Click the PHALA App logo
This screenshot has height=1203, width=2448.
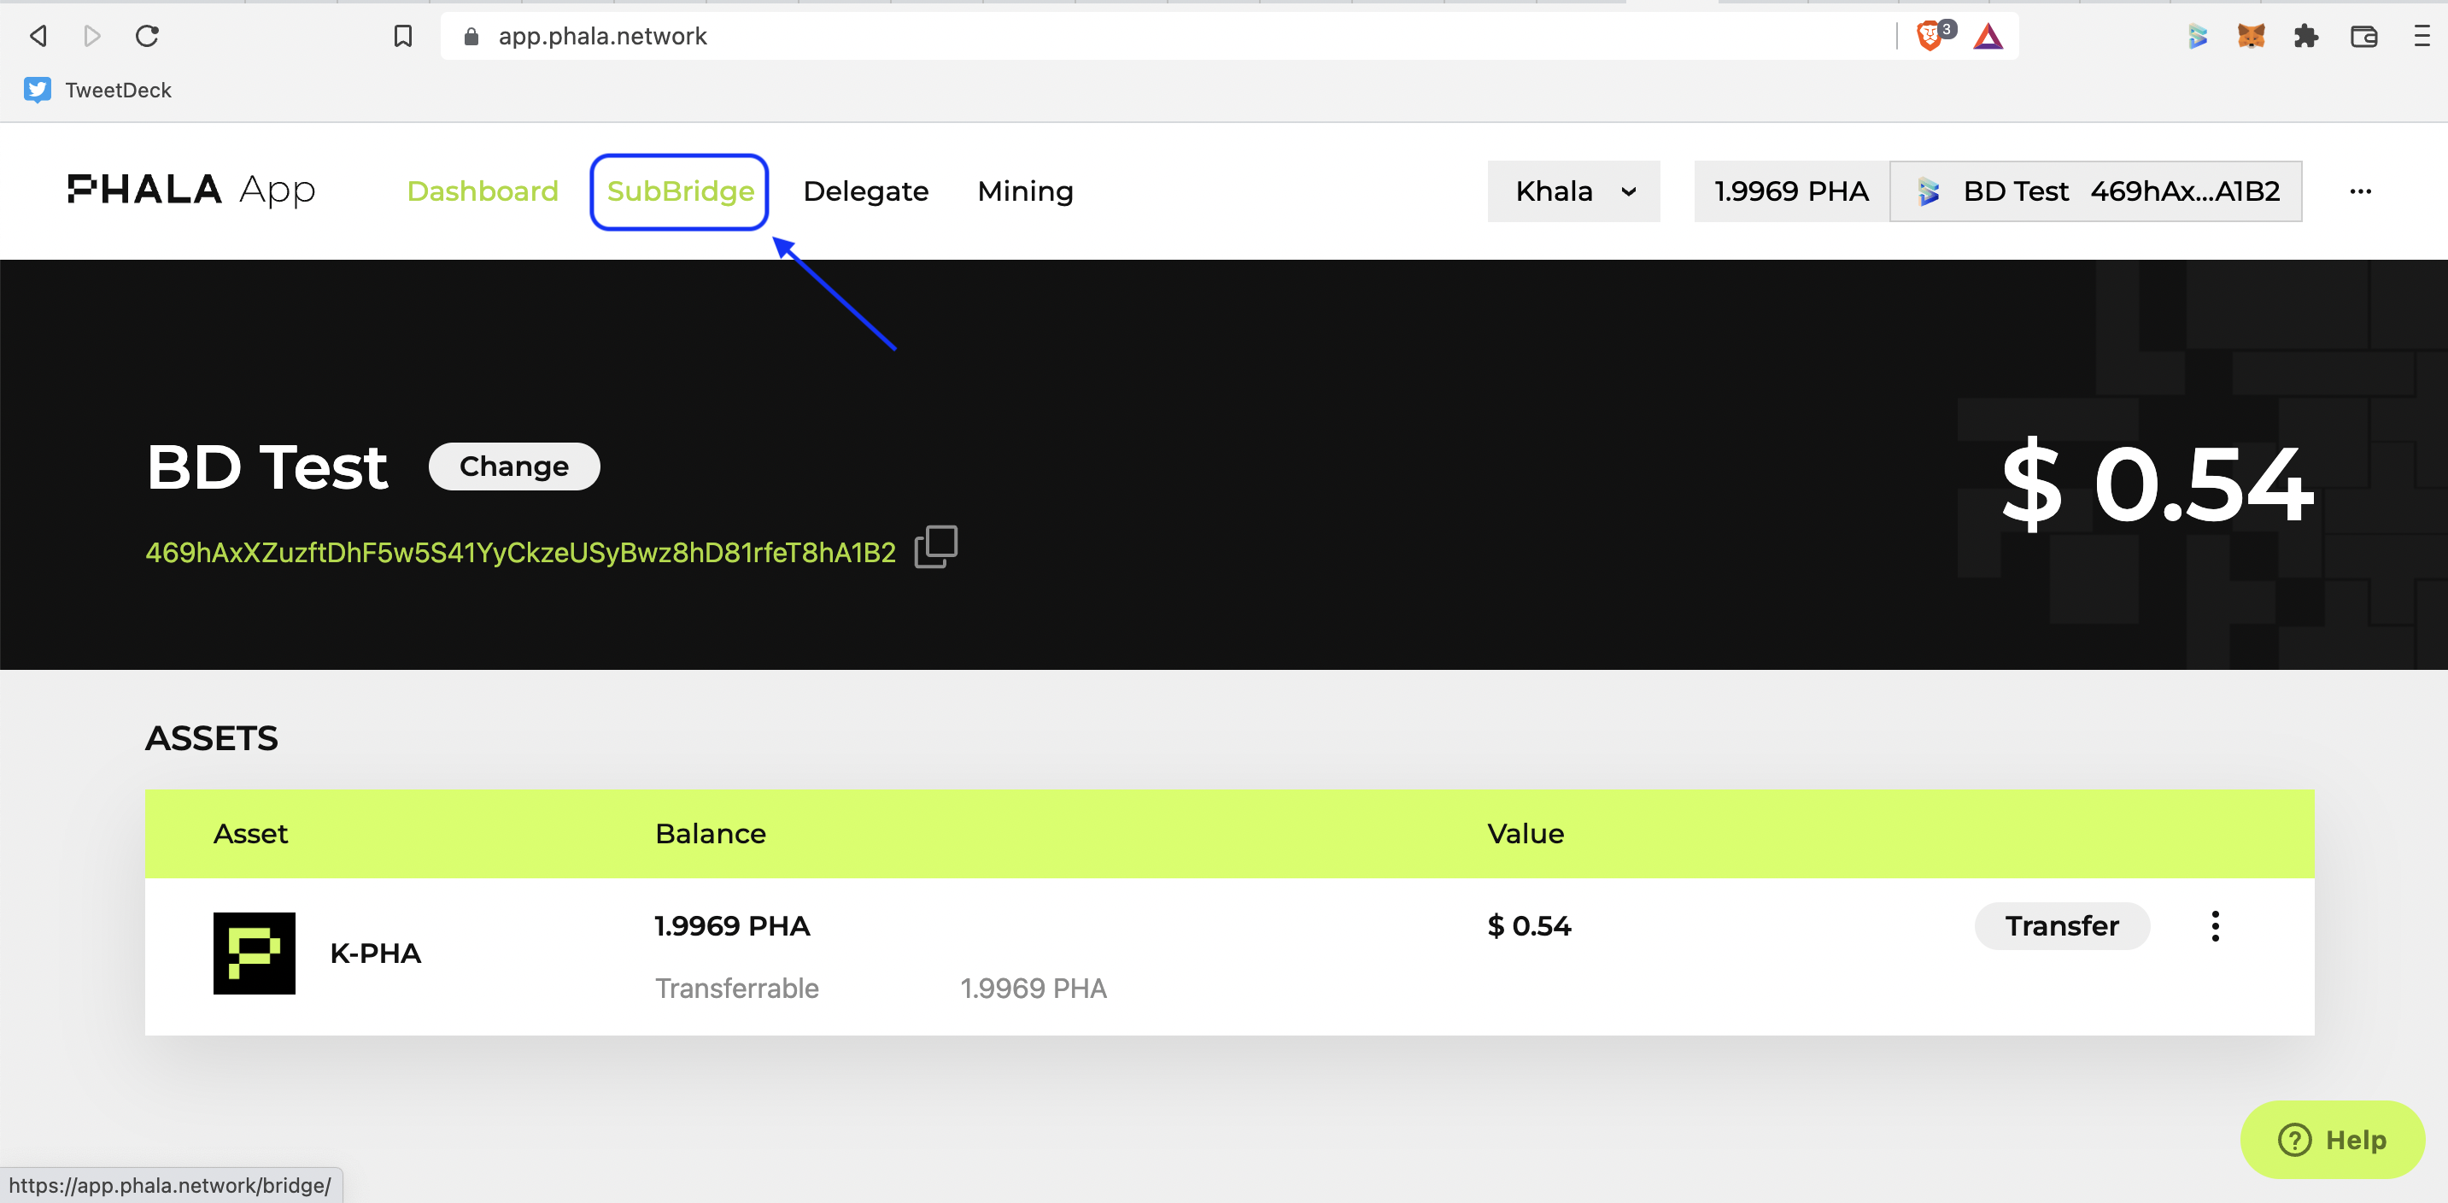pyautogui.click(x=191, y=190)
